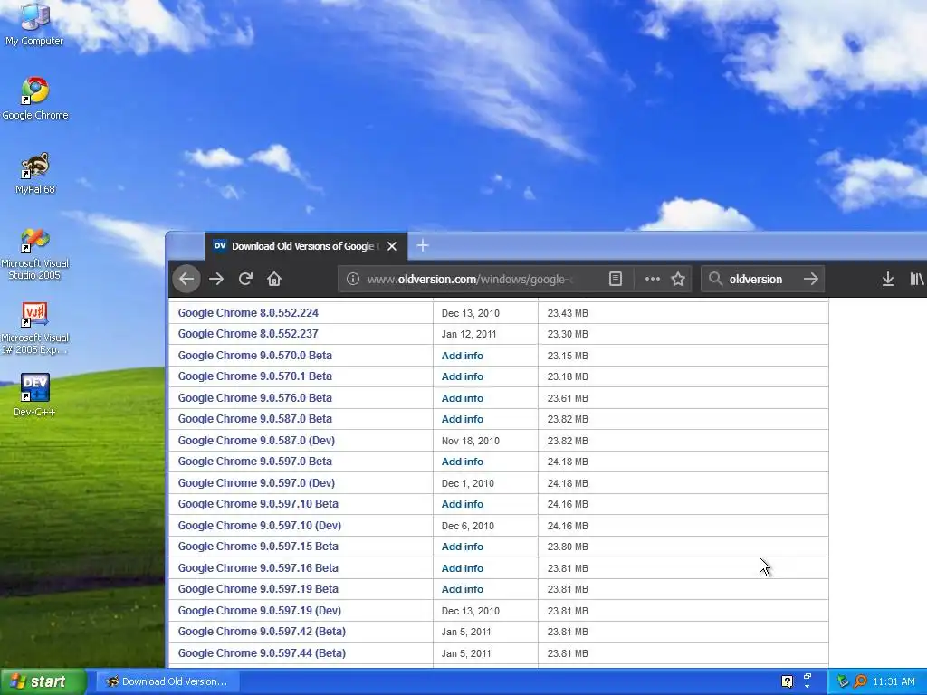
Task: Open Google Chrome 9.0.597.15 Beta link
Action: click(x=258, y=546)
